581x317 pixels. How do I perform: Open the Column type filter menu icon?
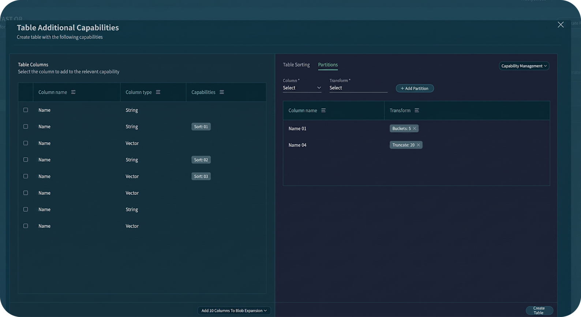(158, 92)
